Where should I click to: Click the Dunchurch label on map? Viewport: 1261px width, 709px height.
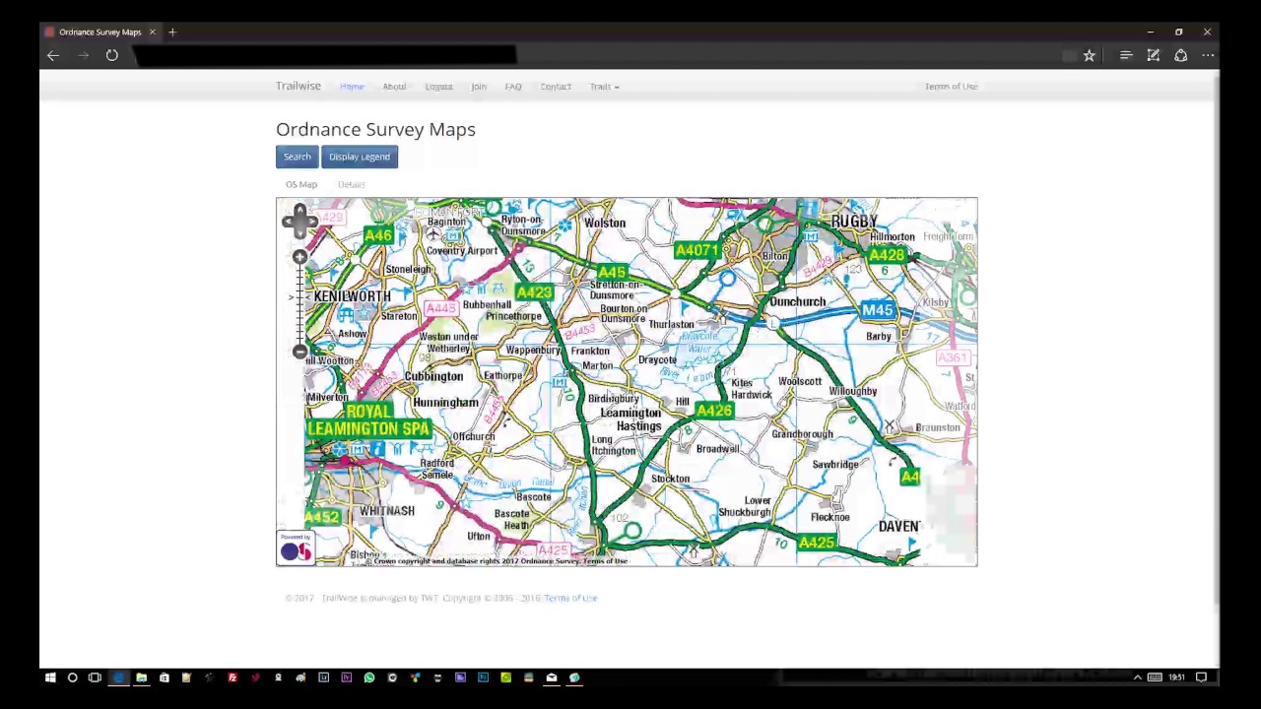797,302
